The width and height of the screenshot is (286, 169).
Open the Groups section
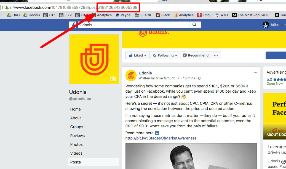click(x=77, y=127)
